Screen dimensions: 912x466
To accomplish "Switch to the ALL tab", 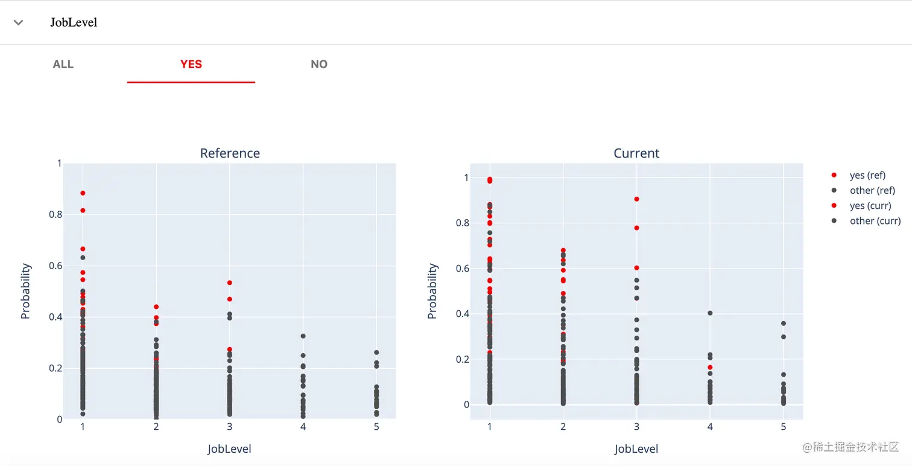I will pos(63,65).
